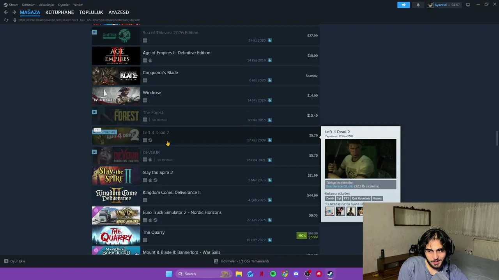Click the Conqueror's Blade capsule image
The width and height of the screenshot is (499, 280).
point(116,75)
